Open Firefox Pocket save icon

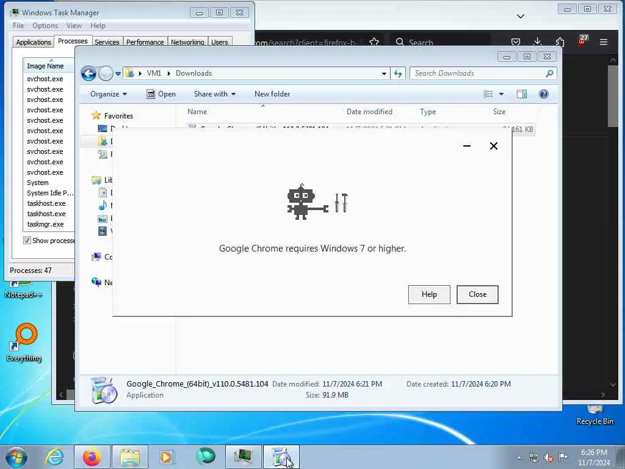(515, 42)
